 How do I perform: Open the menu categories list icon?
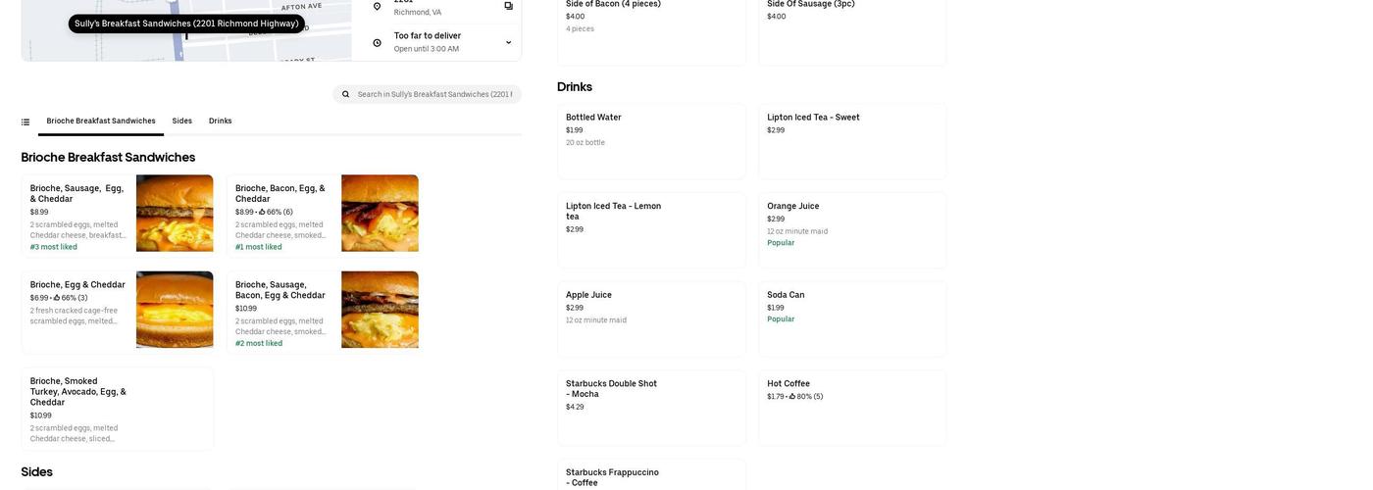[x=25, y=122]
